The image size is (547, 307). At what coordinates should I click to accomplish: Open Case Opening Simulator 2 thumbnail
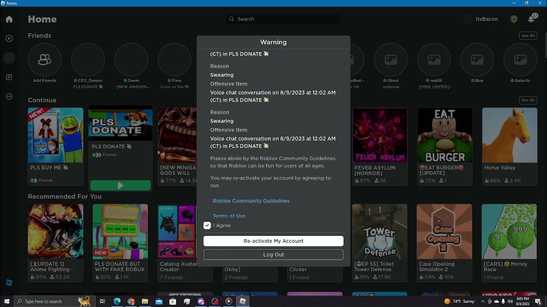pos(444,232)
